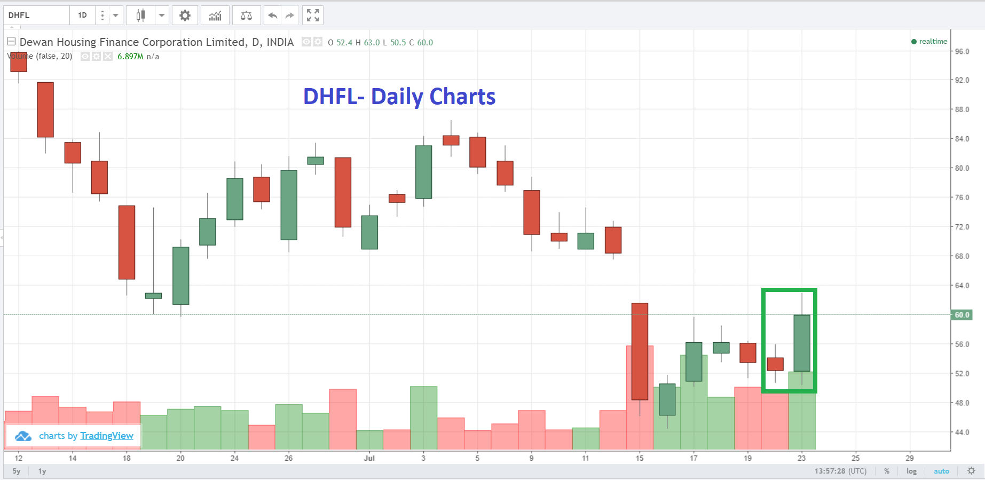Image resolution: width=985 pixels, height=480 pixels.
Task: Click the 80.0 price axis label
Action: point(962,168)
